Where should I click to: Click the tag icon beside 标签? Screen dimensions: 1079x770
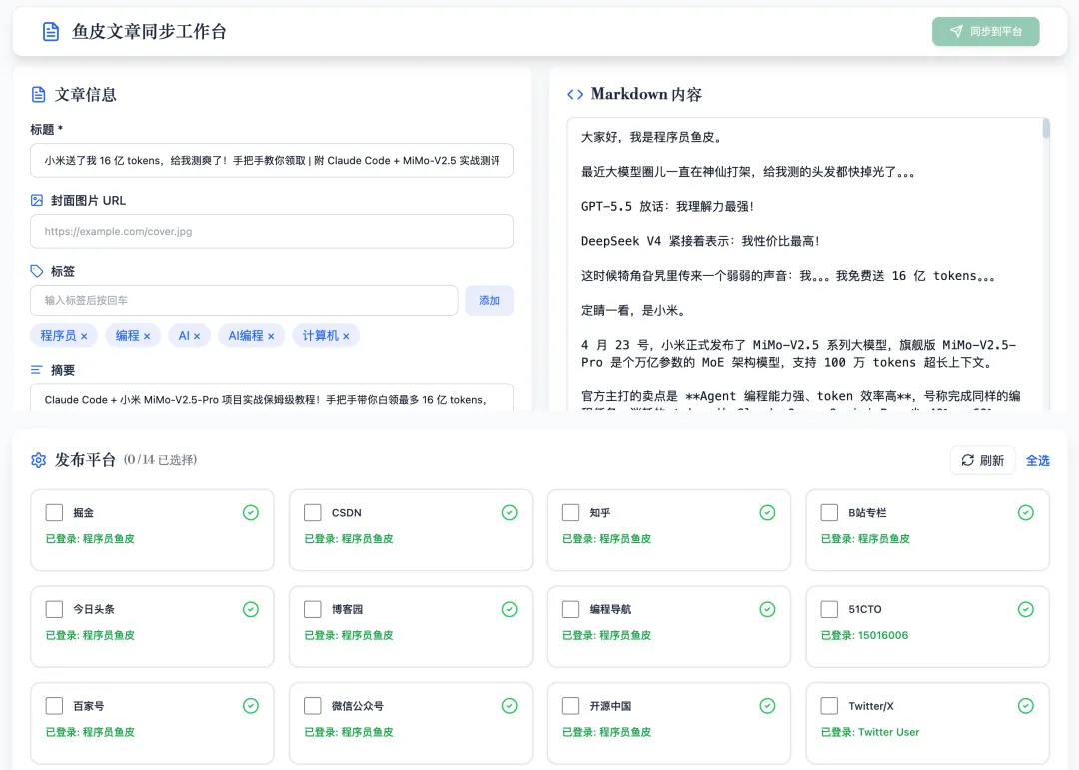pyautogui.click(x=37, y=271)
